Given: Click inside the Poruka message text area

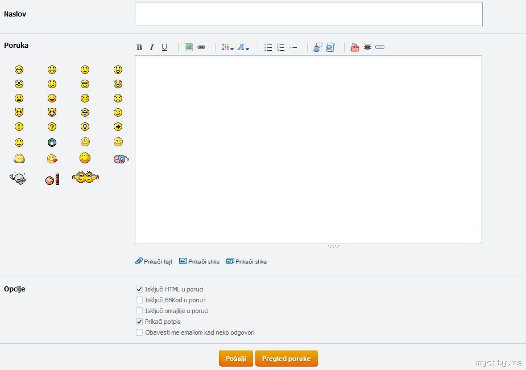Looking at the screenshot, I should pos(309,150).
